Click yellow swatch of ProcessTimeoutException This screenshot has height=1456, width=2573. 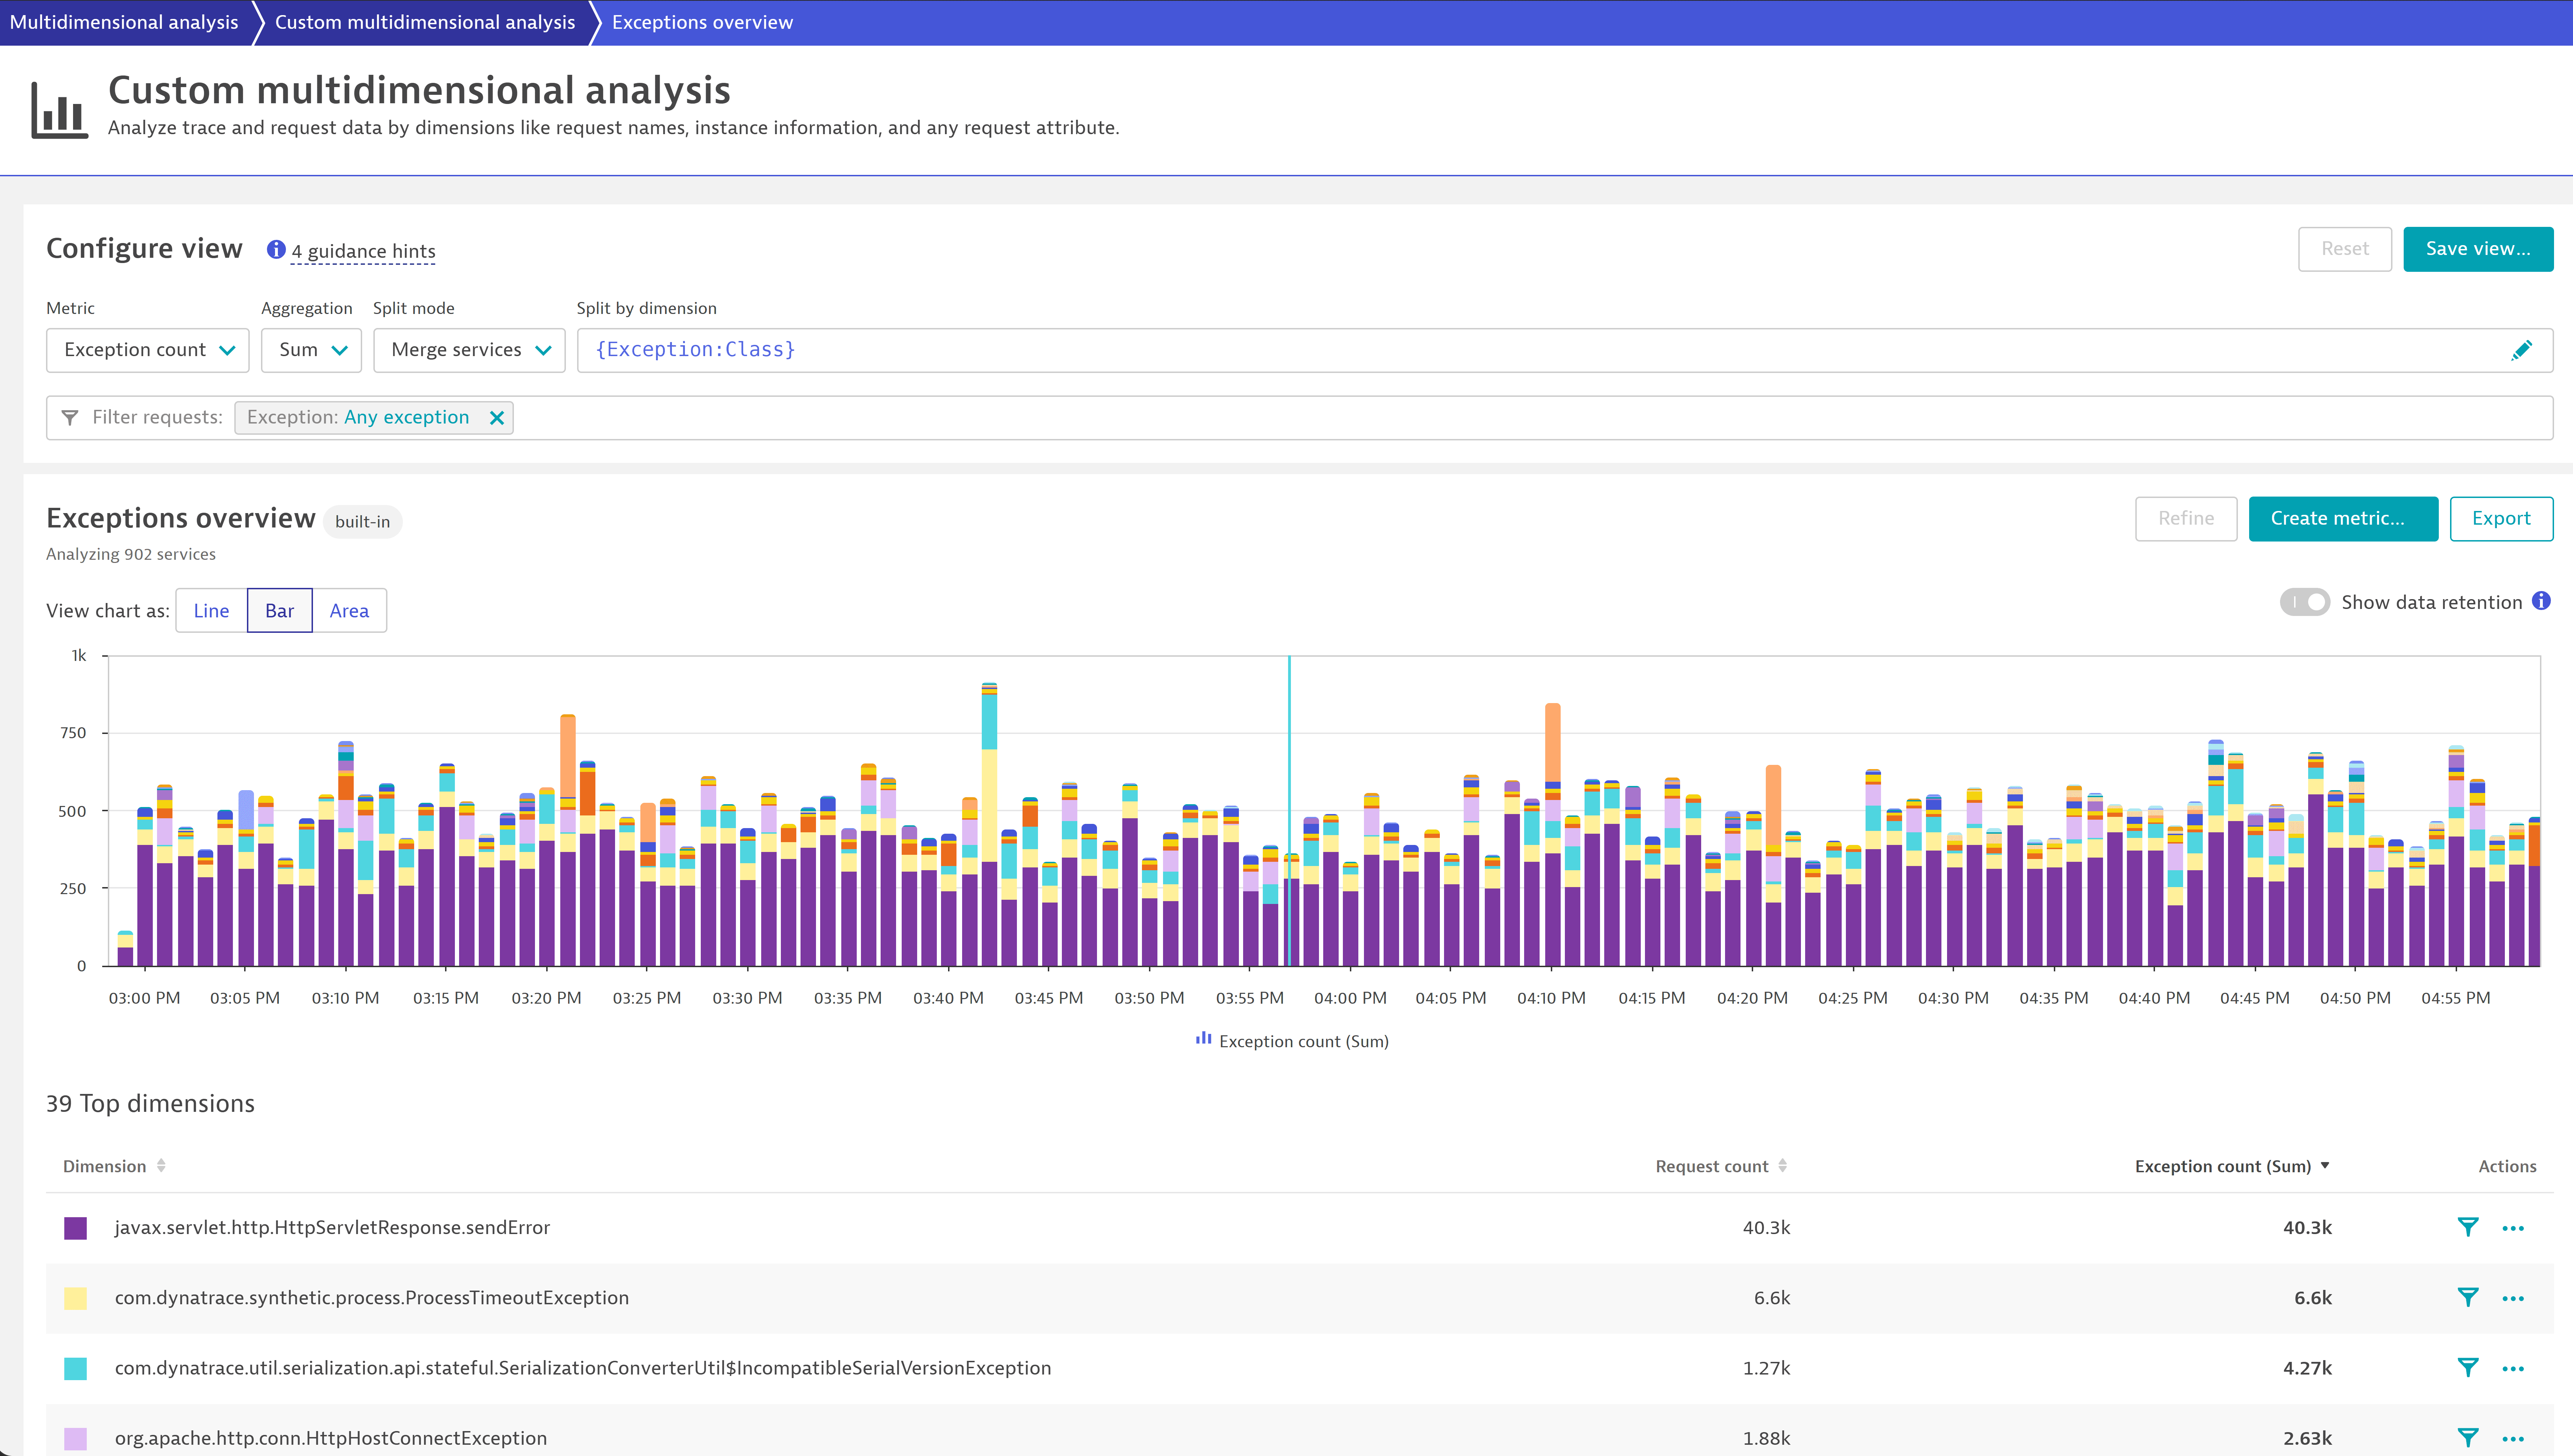coord(75,1298)
